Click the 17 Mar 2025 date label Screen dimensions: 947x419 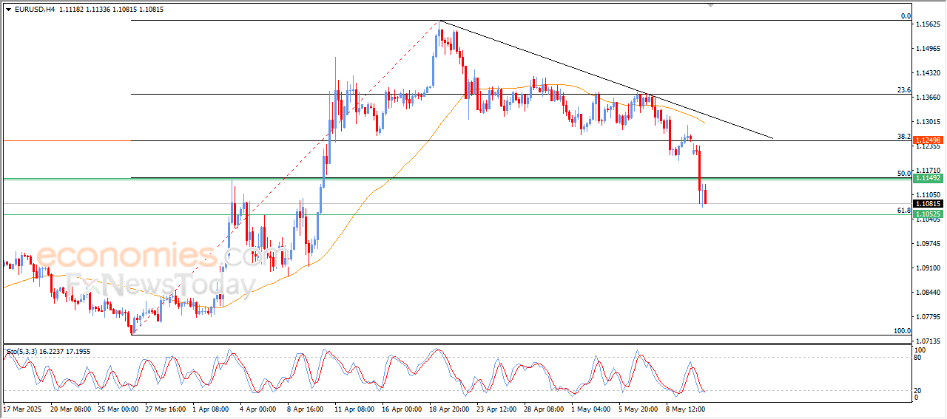pyautogui.click(x=23, y=408)
